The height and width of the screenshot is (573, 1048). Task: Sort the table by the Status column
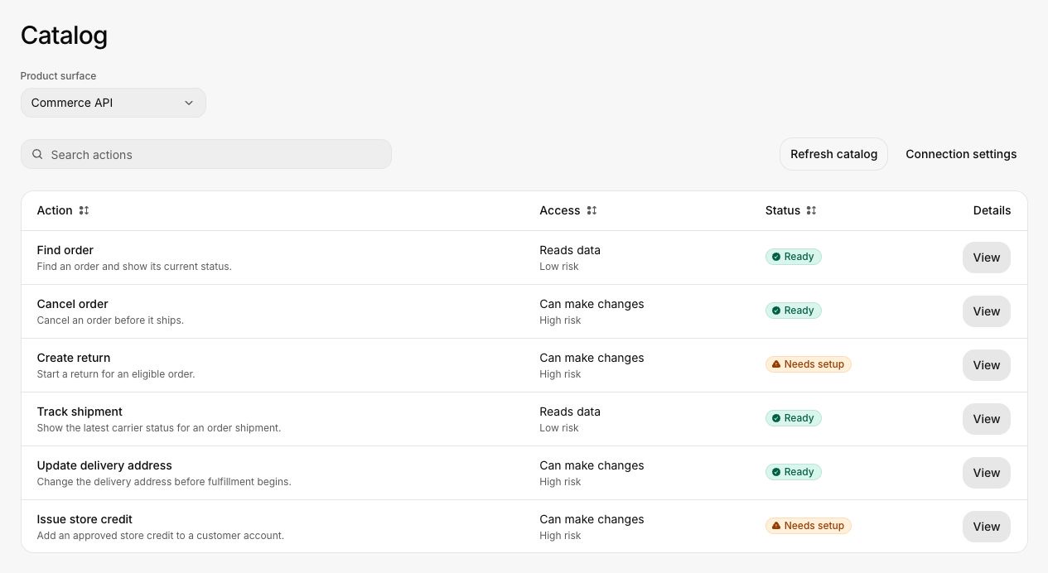[x=811, y=210]
